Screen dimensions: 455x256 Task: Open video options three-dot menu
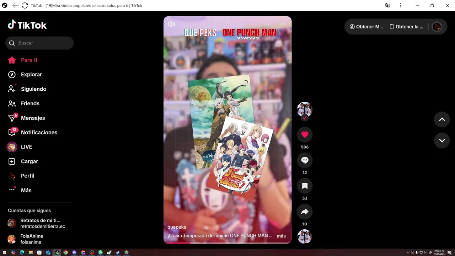click(282, 24)
